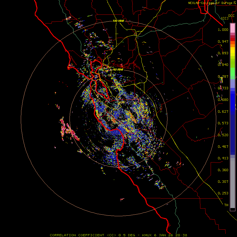
Task: Click the 0.680 scale value
Action: tap(223, 100)
